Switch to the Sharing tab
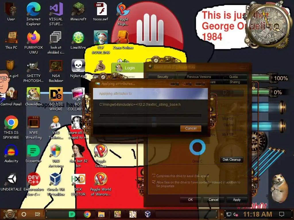This screenshot has width=294, height=220. 235,82
